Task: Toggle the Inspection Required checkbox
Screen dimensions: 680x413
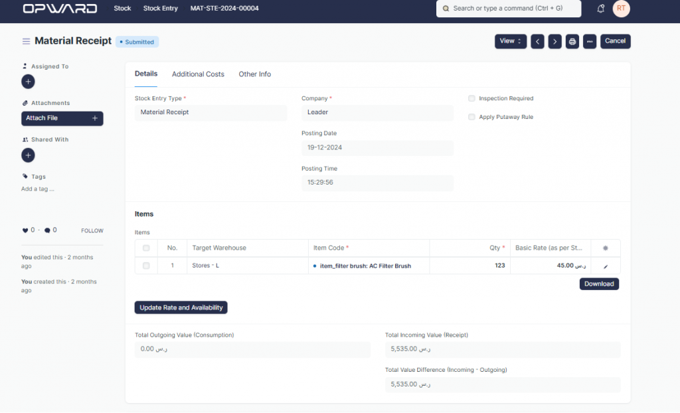Action: [471, 98]
